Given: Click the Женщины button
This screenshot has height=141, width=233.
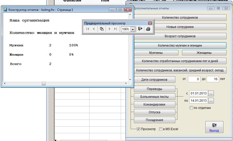Looking at the screenshot, I should click(x=204, y=53).
